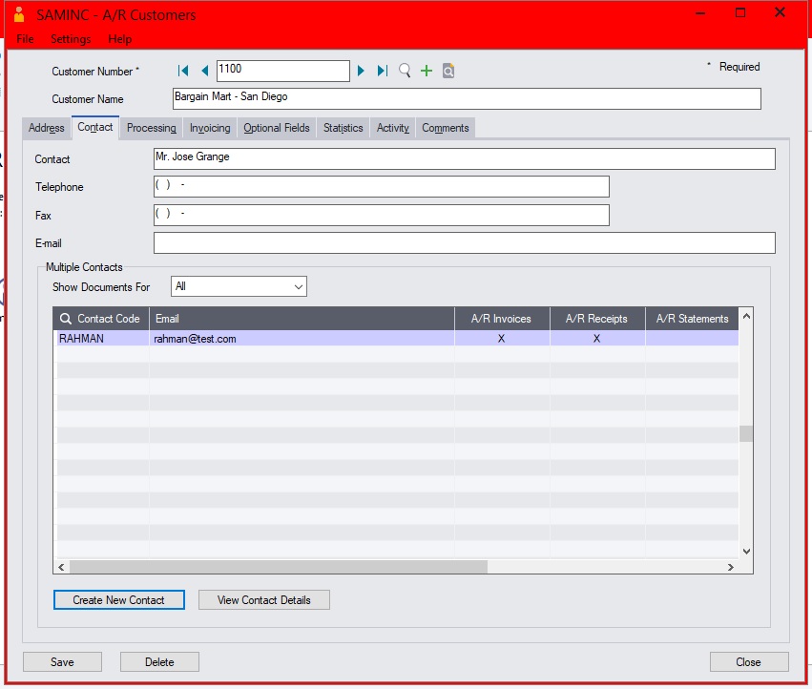The width and height of the screenshot is (812, 689).
Task: Close the window with the title bar X
Action: pyautogui.click(x=780, y=12)
